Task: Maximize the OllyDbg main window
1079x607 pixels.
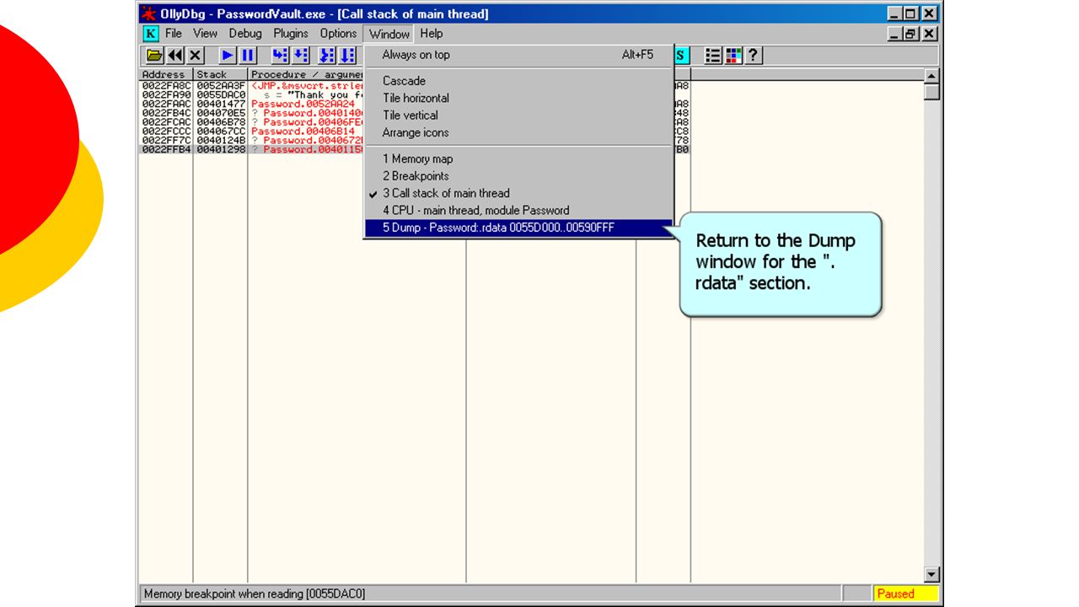Action: click(910, 13)
